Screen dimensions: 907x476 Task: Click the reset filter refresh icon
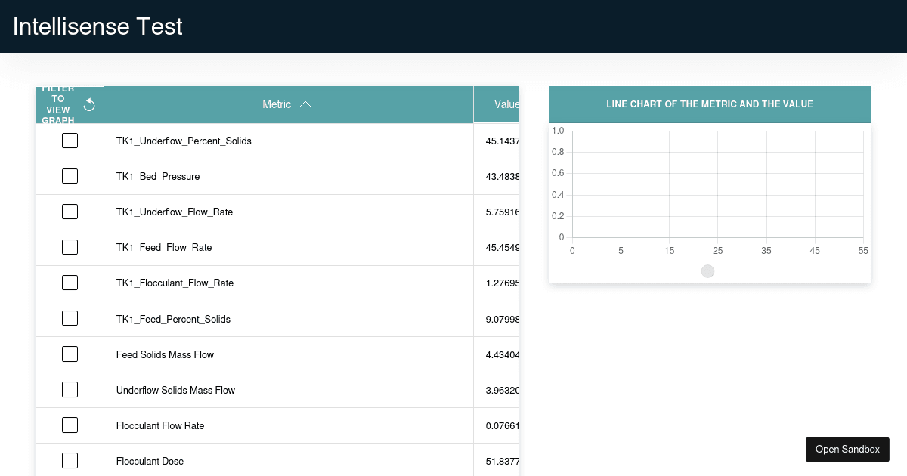click(x=89, y=104)
